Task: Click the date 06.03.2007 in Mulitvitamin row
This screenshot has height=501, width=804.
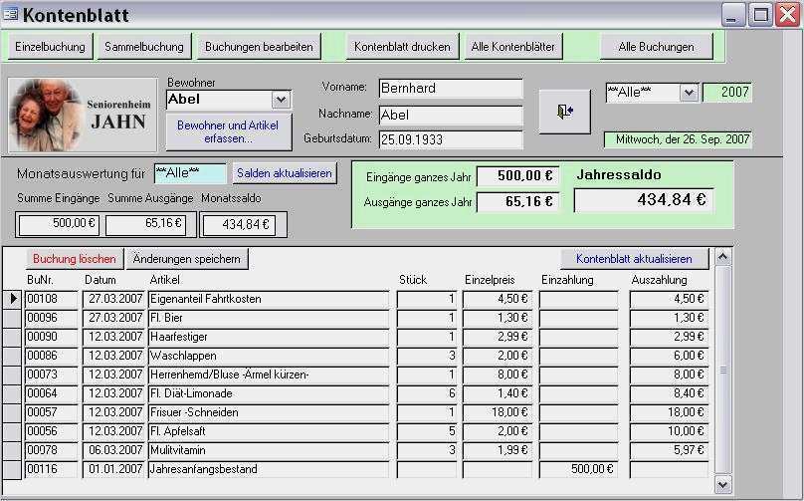Action: (113, 450)
